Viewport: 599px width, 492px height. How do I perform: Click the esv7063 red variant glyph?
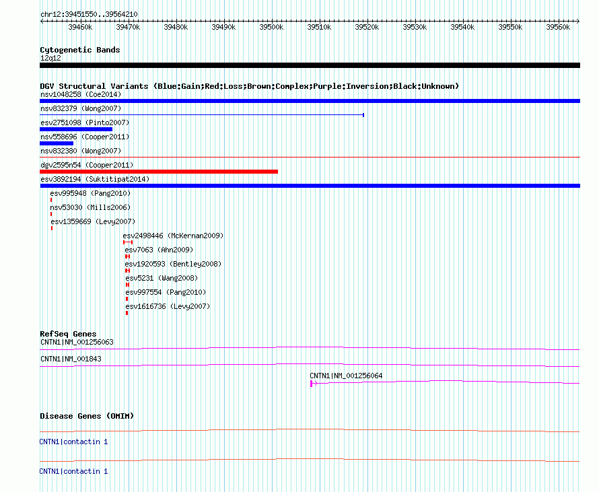tap(128, 256)
